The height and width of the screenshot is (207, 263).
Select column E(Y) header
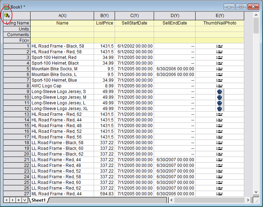click(x=219, y=16)
